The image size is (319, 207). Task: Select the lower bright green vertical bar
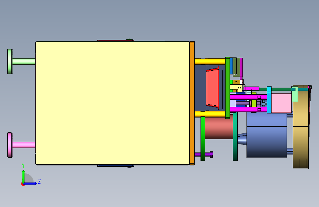point(203,138)
